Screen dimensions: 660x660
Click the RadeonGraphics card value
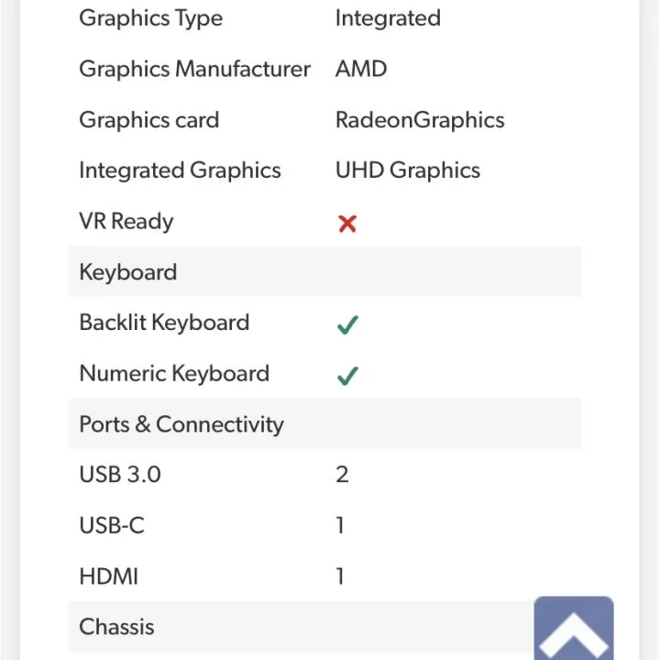420,120
